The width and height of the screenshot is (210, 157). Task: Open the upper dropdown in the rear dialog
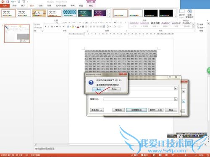184,92
